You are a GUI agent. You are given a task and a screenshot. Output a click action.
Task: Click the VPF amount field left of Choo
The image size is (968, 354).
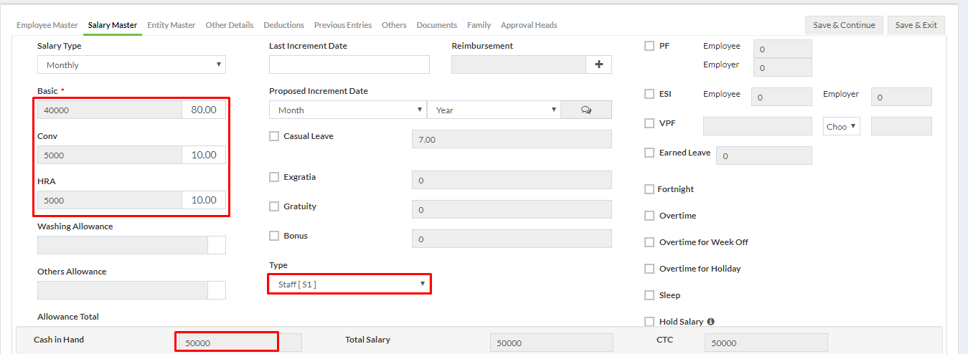[758, 126]
